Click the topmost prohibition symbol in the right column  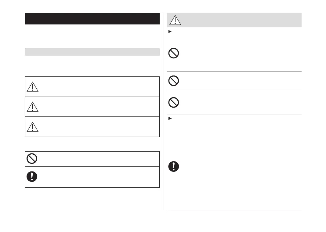pyautogui.click(x=174, y=53)
